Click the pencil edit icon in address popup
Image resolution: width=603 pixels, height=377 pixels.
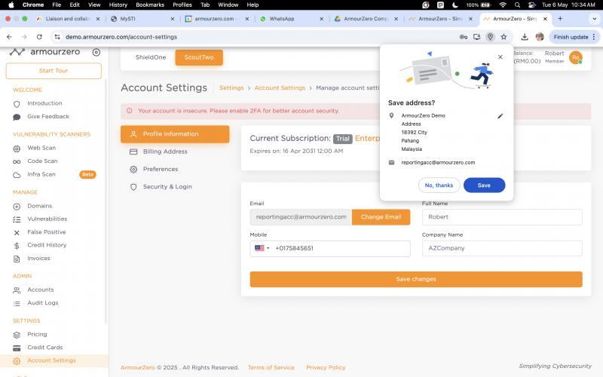pyautogui.click(x=500, y=116)
